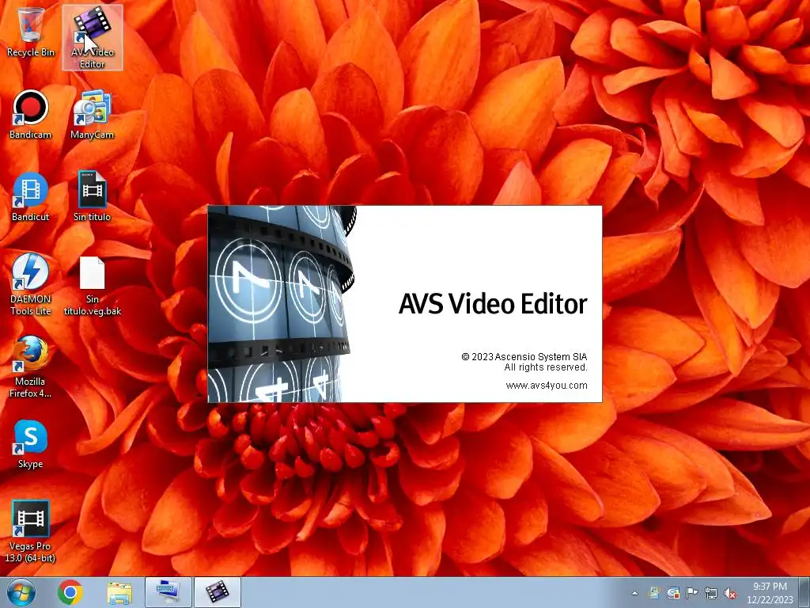The image size is (810, 608).
Task: Select the DAEMON Tools Lite shortcut
Action: 31,285
